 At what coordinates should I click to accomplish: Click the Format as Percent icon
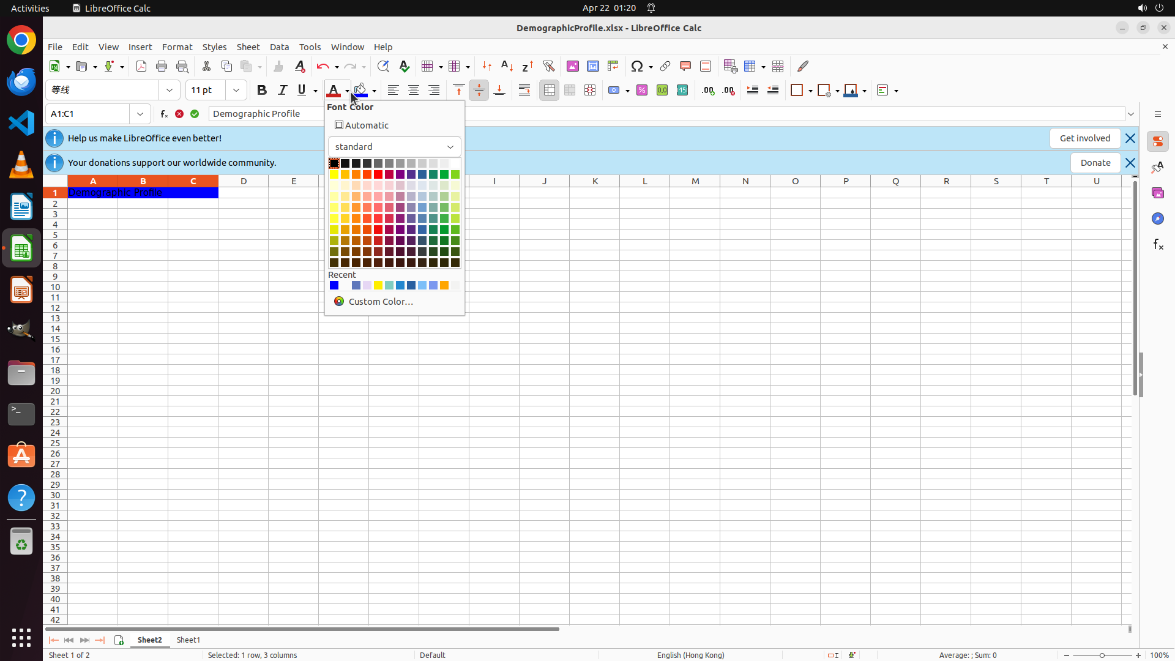(x=642, y=91)
